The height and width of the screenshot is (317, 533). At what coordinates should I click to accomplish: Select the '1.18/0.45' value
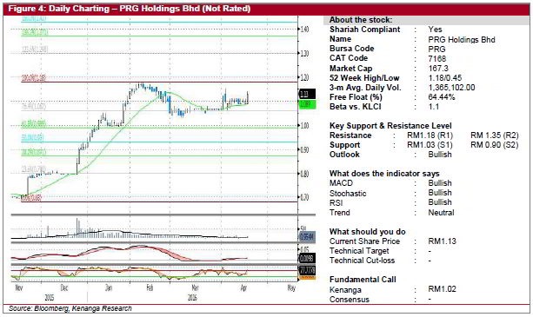445,78
